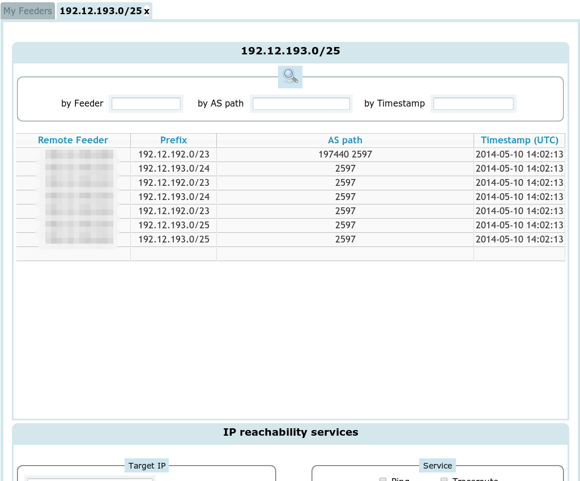Click the AS path column header
The image size is (580, 481).
(345, 141)
